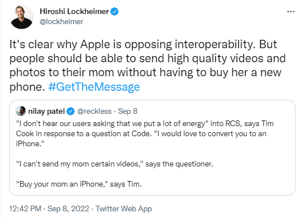Open the #GetTheMessage hashtag
Viewport: 303px width, 218px height.
click(94, 87)
